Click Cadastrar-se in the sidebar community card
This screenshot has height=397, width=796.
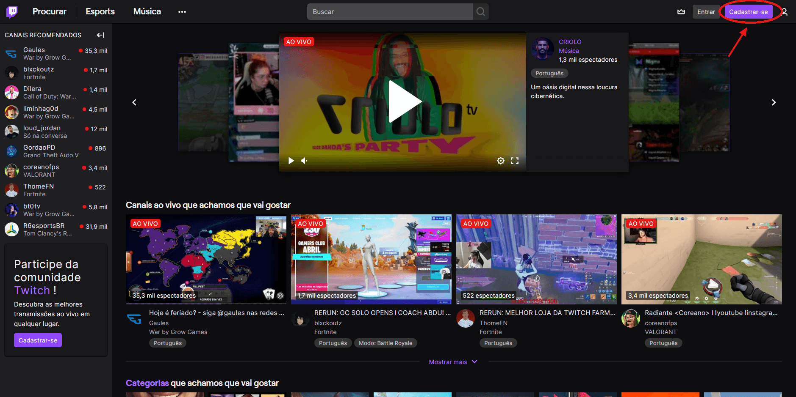[x=38, y=340]
